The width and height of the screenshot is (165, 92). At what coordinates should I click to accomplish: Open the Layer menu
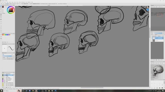(5, 2)
